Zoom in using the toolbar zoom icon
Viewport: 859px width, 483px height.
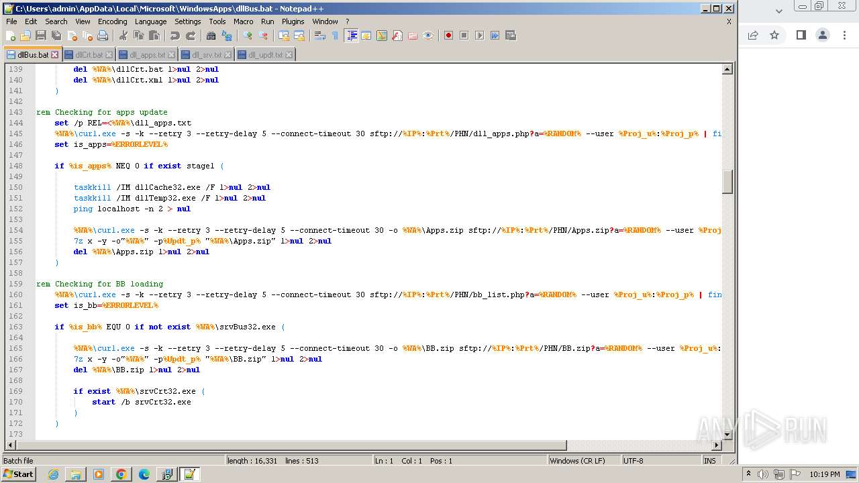click(247, 36)
